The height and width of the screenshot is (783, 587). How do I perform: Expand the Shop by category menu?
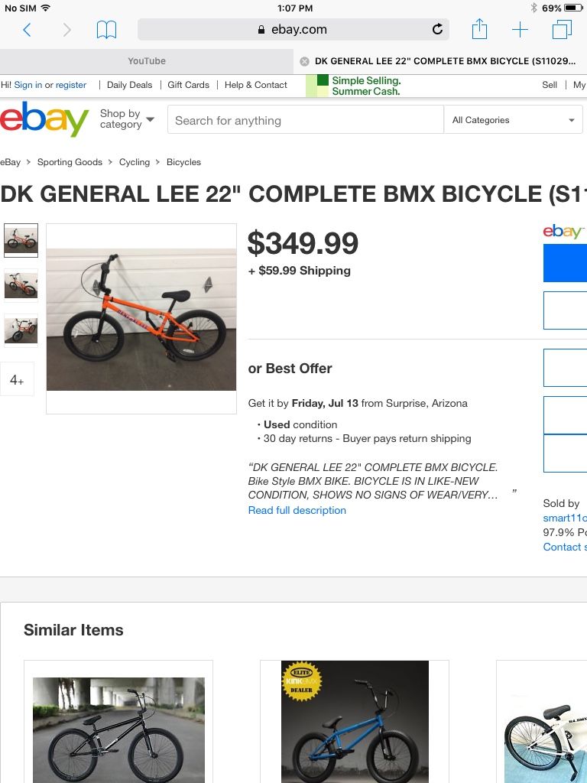point(127,119)
